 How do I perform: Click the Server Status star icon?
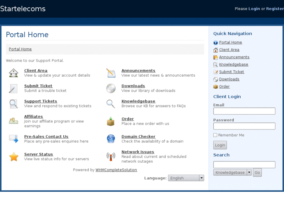coord(14,157)
